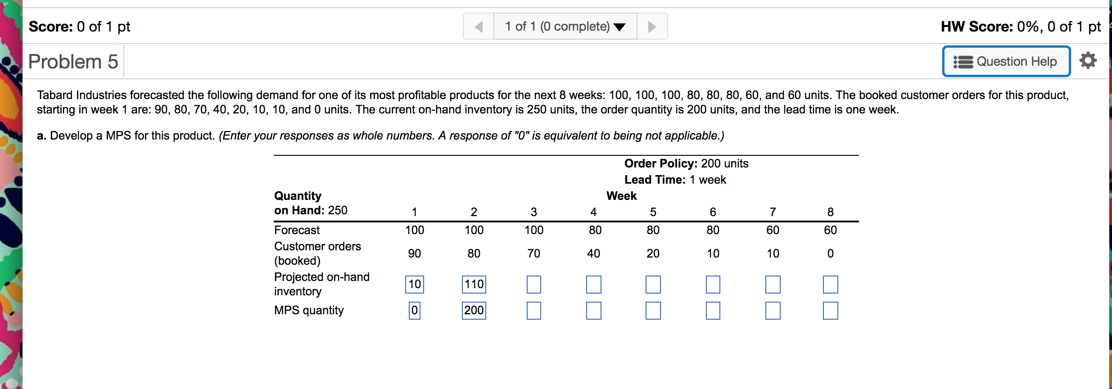The height and width of the screenshot is (389, 1112).
Task: Expand the '1 of 1 (0 complete)' selector
Action: point(565,26)
